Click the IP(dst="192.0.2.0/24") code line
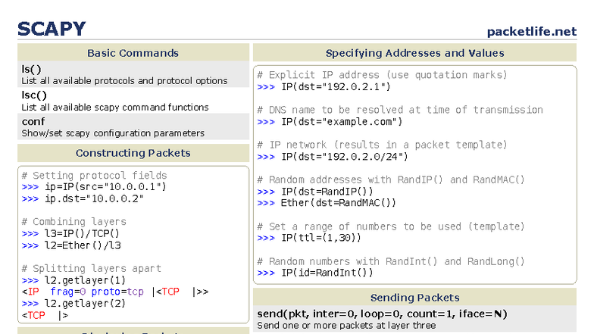Viewport: 594px width, 334px height. point(333,156)
